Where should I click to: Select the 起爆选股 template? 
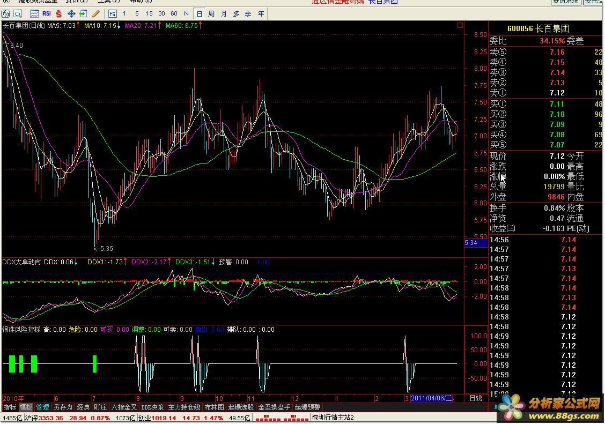[x=241, y=407]
